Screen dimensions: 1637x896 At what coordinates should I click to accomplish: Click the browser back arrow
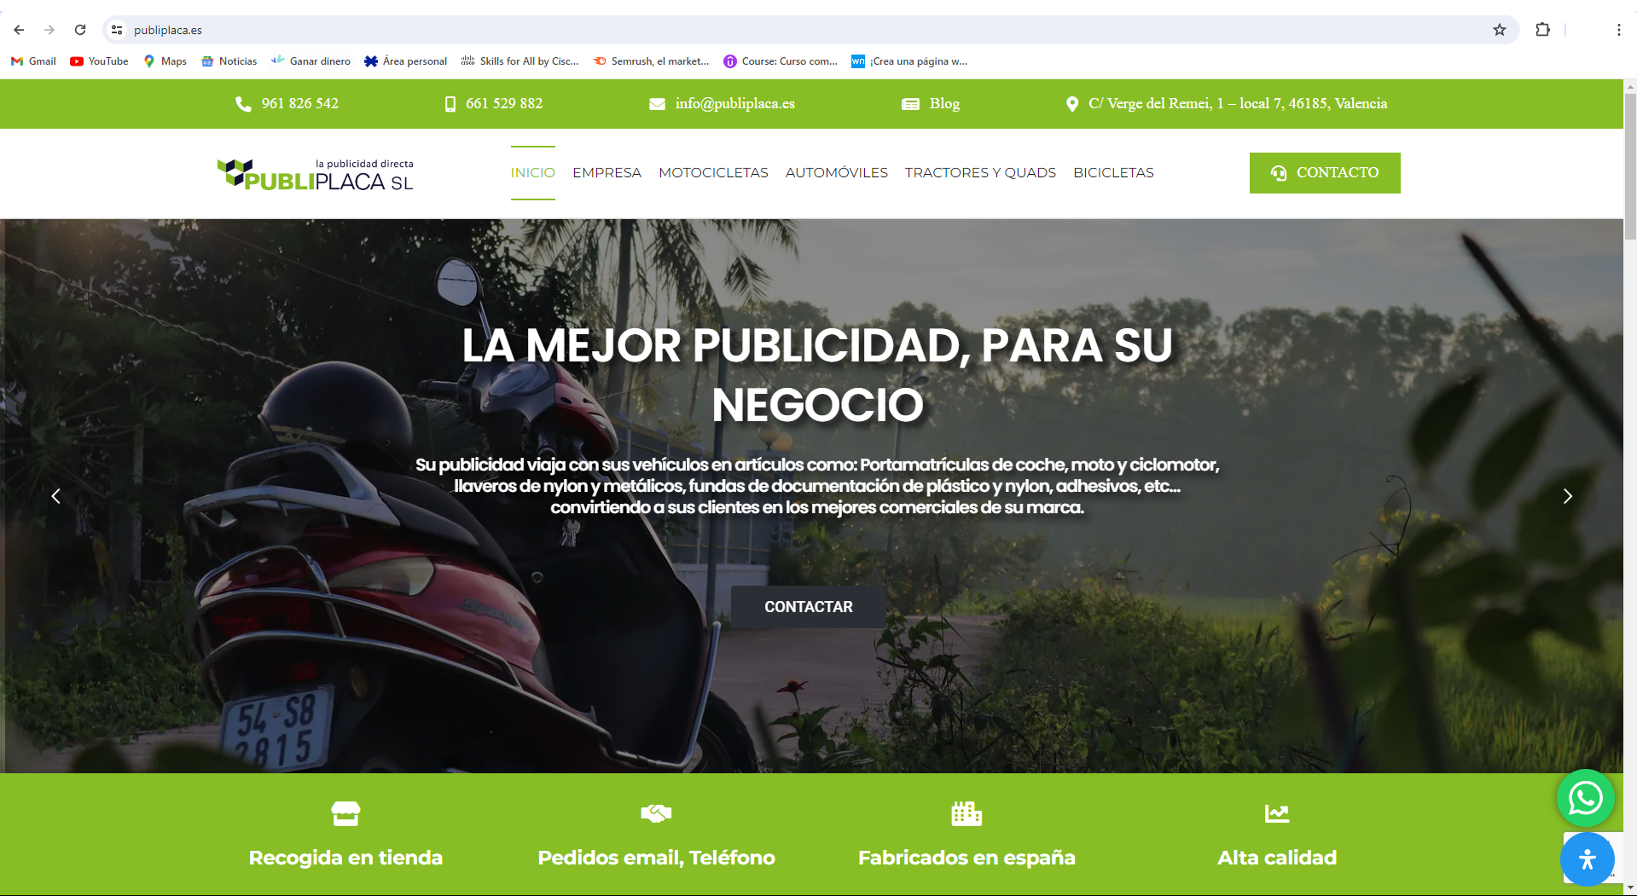click(x=19, y=30)
